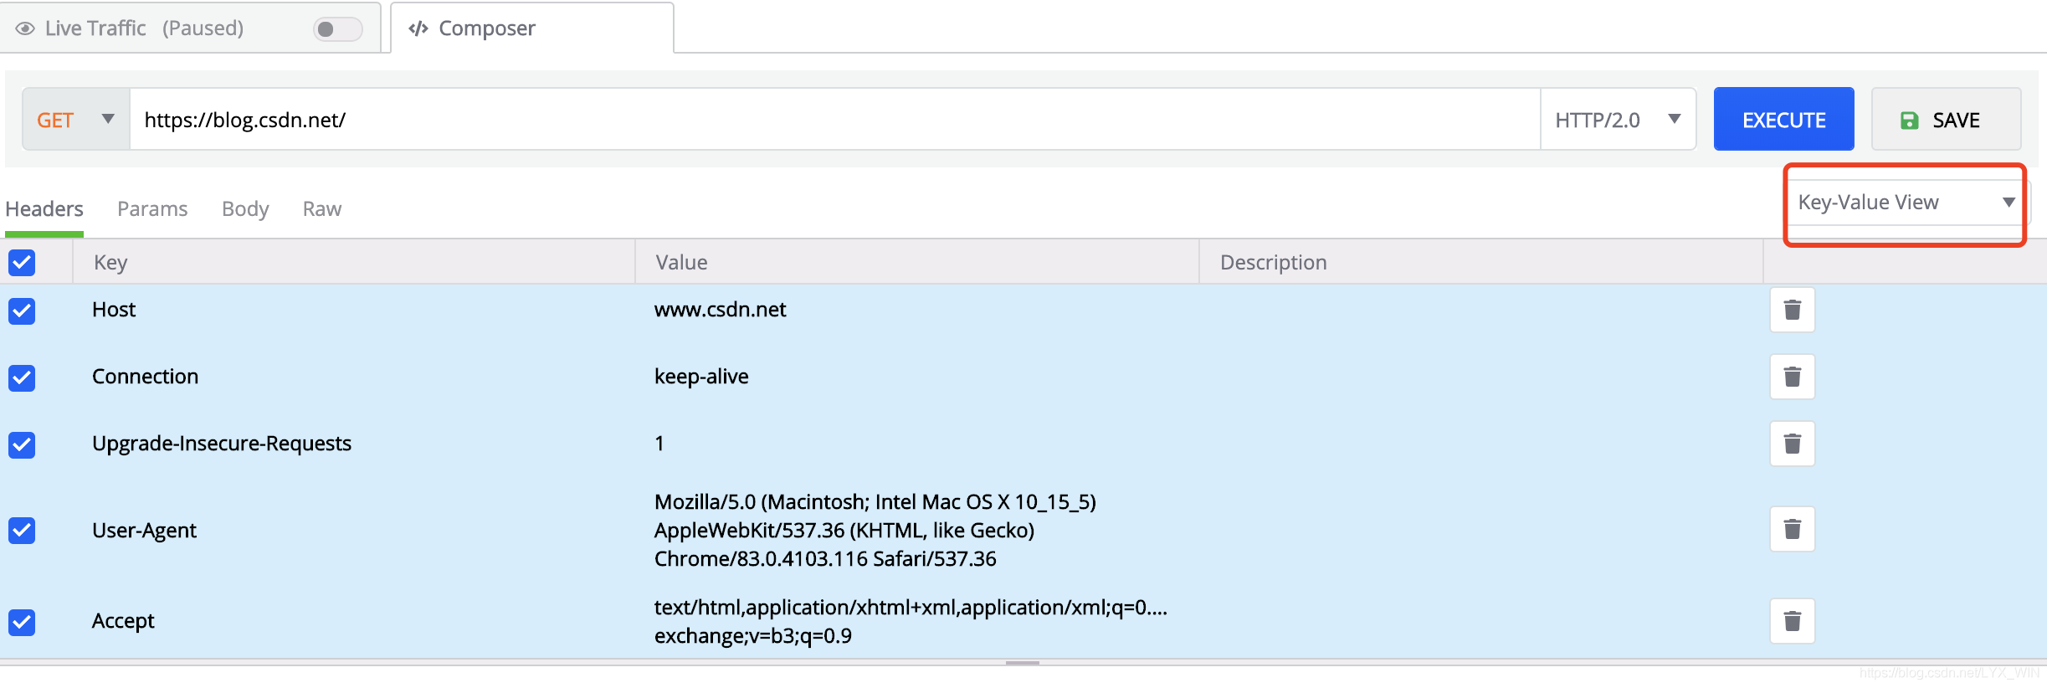Uncheck the User-Agent header checkbox
The height and width of the screenshot is (688, 2047).
[x=22, y=531]
